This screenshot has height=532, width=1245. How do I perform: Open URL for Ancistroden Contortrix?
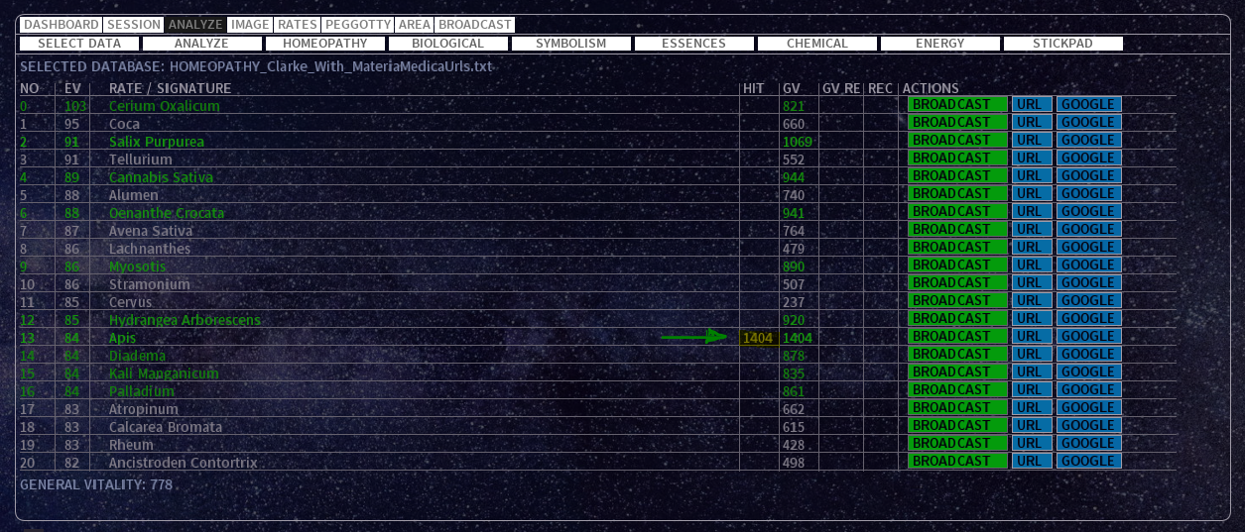click(x=1032, y=462)
